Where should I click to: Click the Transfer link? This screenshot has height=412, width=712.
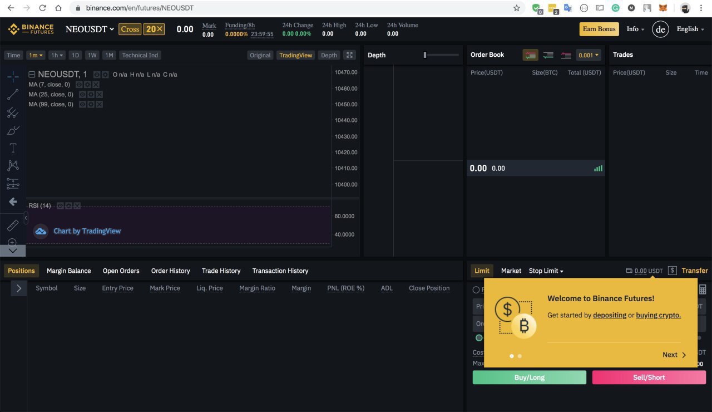(695, 271)
